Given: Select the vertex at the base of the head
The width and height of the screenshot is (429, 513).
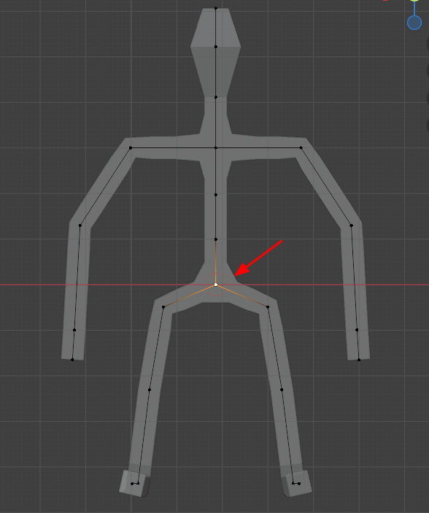Looking at the screenshot, I should pyautogui.click(x=216, y=97).
